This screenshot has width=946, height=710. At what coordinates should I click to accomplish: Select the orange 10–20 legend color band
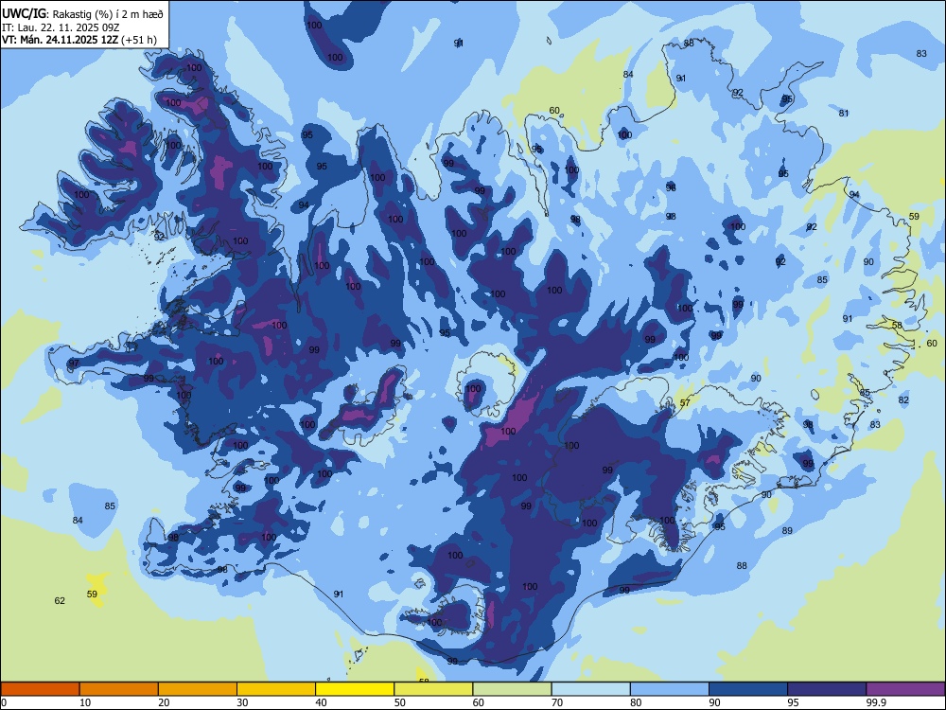point(119,689)
